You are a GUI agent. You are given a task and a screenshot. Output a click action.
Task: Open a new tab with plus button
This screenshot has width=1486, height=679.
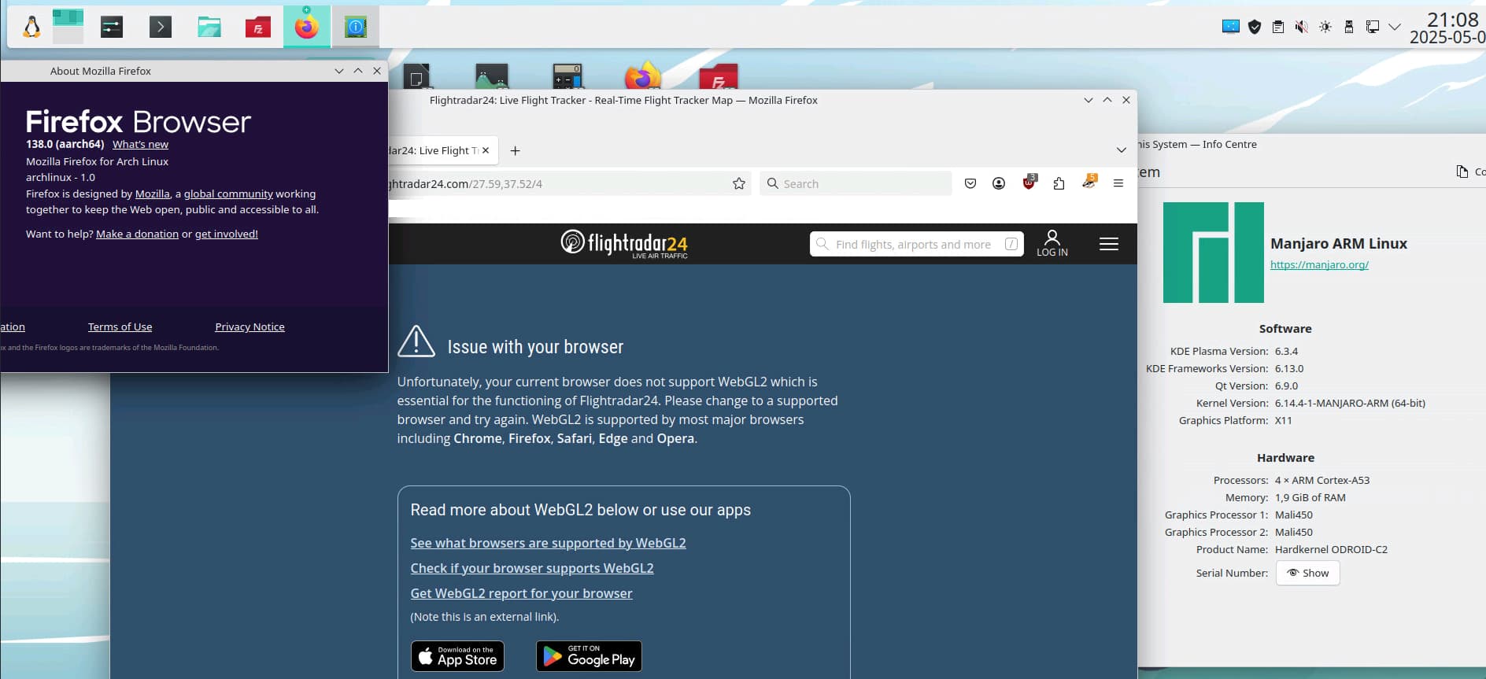tap(515, 150)
